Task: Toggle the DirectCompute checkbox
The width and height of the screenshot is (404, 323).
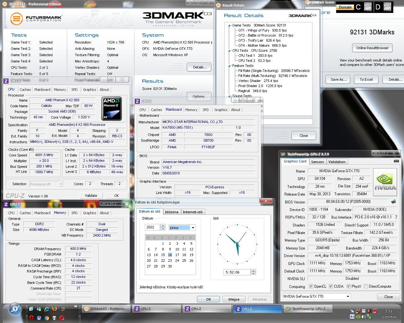Action: pos(366,286)
